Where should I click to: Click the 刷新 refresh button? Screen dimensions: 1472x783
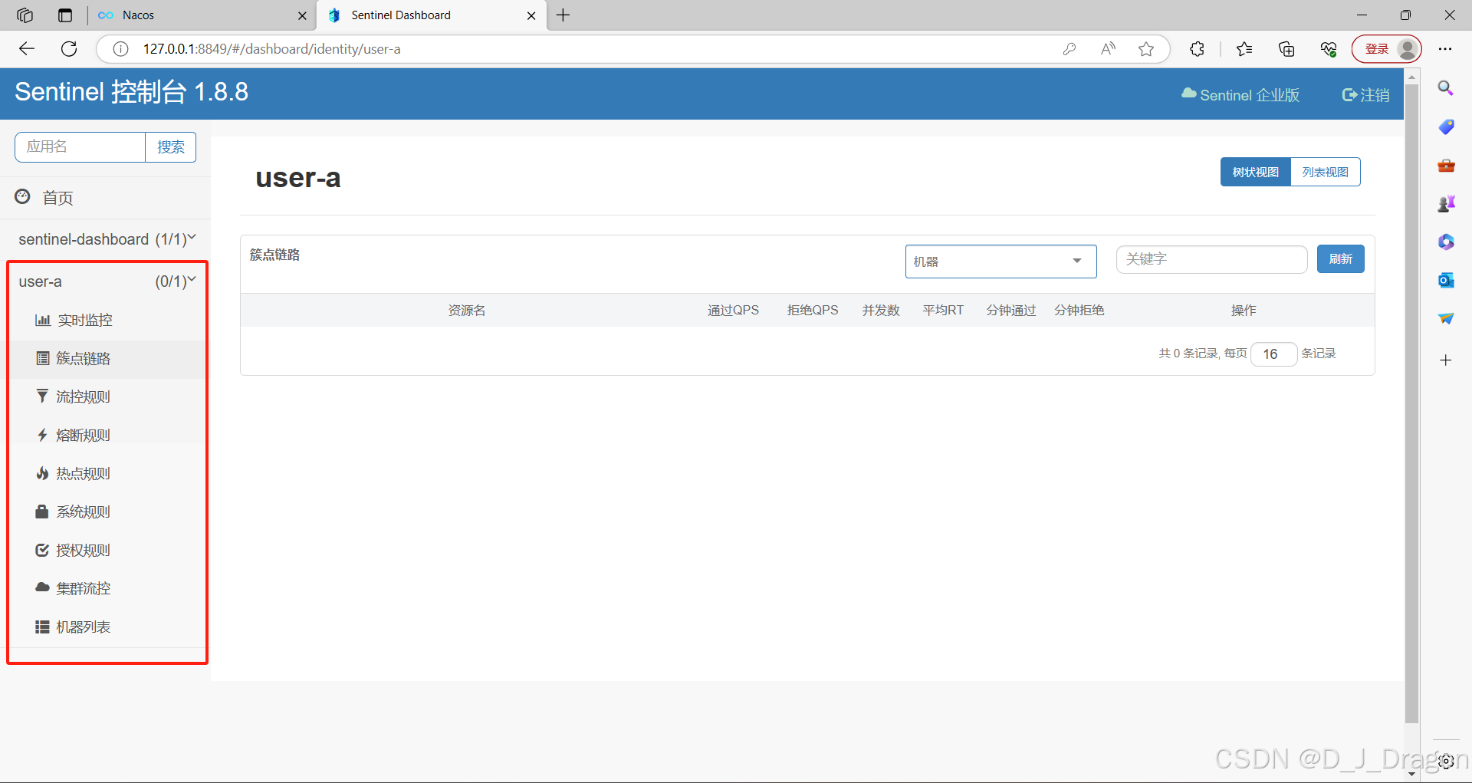1340,259
